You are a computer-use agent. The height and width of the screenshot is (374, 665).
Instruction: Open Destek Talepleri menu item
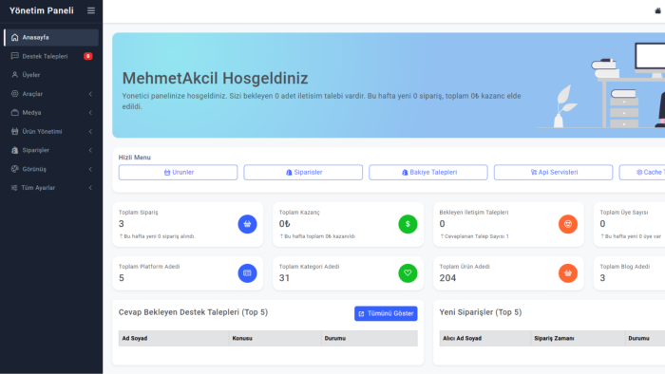pyautogui.click(x=51, y=56)
